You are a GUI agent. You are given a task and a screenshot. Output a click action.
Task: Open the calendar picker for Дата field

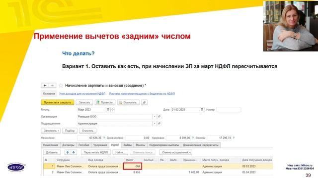(202, 110)
